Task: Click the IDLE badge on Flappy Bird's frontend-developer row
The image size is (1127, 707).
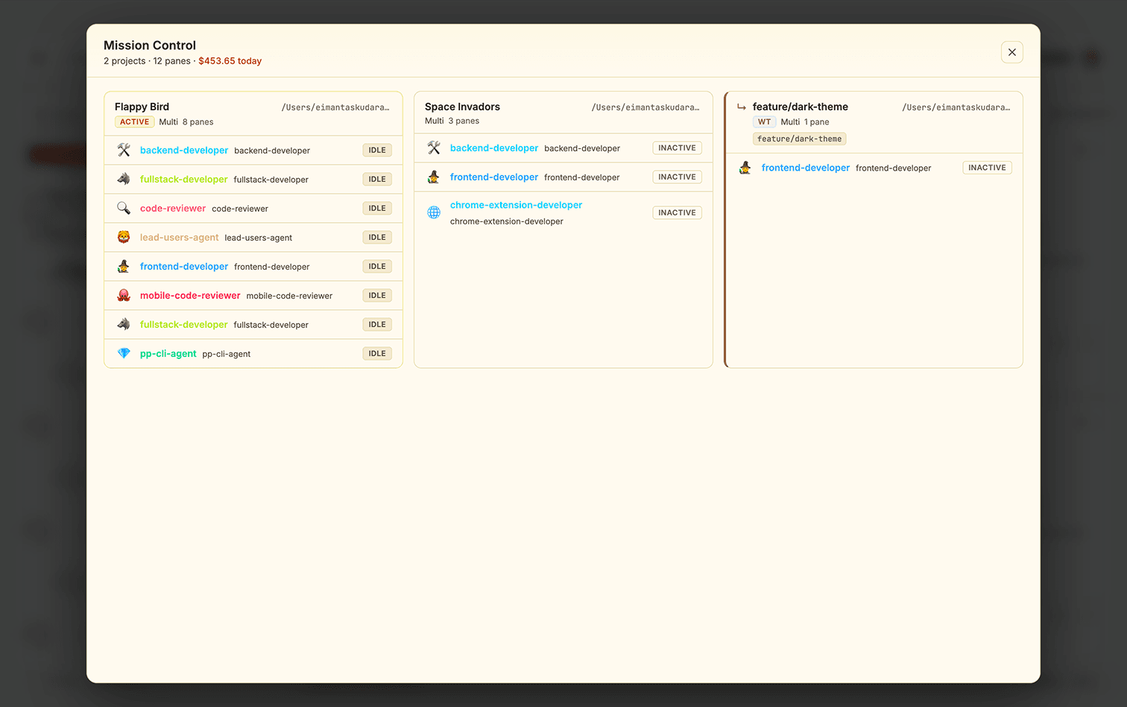Action: click(377, 266)
